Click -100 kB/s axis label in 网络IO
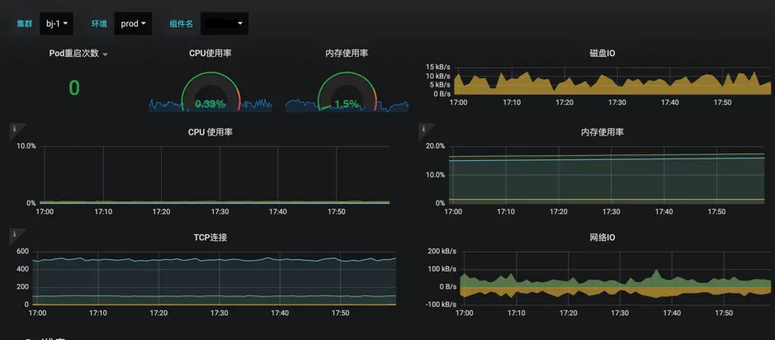775x340 pixels. click(x=439, y=304)
